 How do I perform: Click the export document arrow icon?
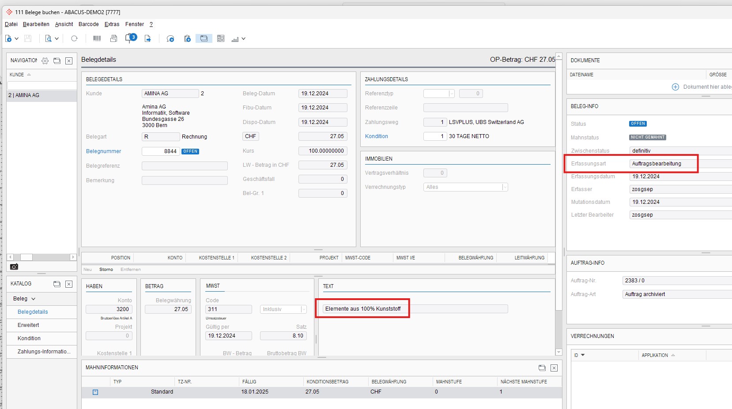(x=147, y=39)
